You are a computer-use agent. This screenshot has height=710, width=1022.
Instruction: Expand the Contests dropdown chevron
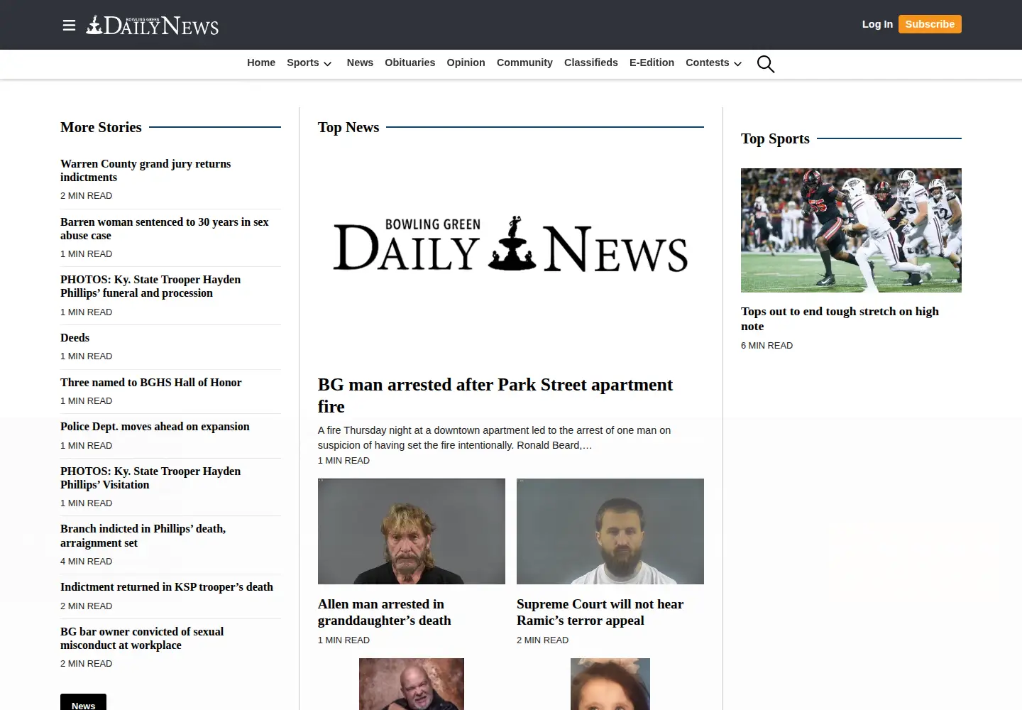pyautogui.click(x=737, y=64)
